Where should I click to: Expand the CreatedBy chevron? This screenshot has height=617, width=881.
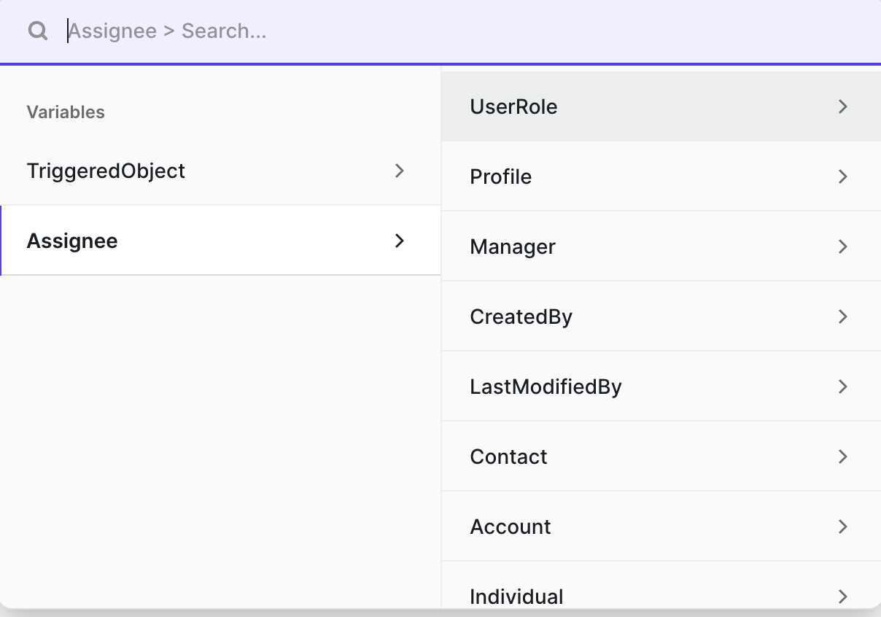coord(843,317)
